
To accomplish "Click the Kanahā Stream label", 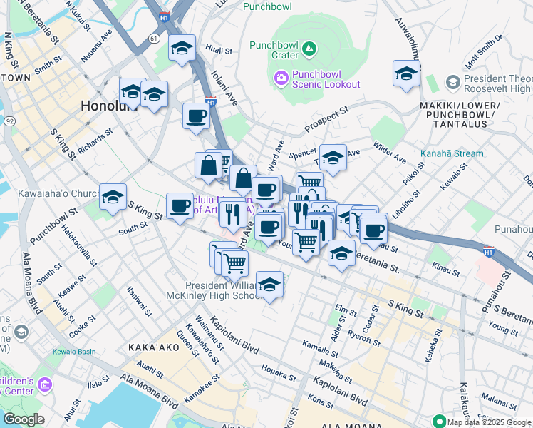I will click(x=452, y=153).
